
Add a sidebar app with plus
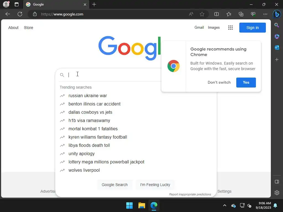(277, 60)
